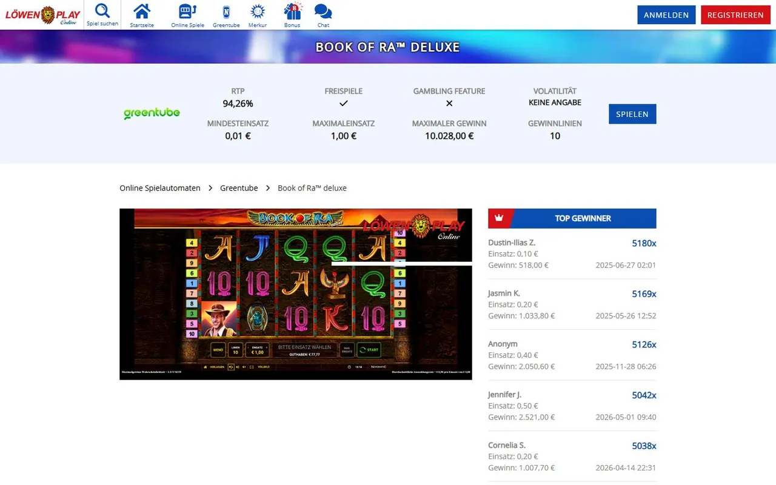Click the crown icon beside Top Gewinner
Viewport: 776px width, 485px height.
tap(500, 218)
